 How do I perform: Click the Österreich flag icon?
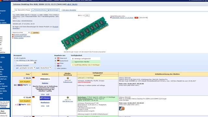tap(58, 58)
